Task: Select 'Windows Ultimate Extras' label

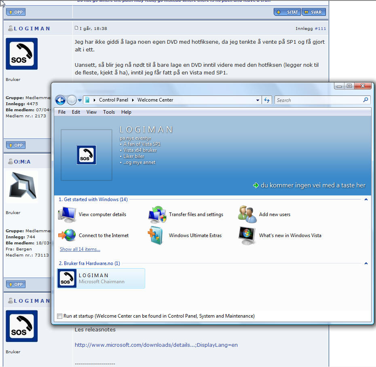Action: tap(195, 235)
